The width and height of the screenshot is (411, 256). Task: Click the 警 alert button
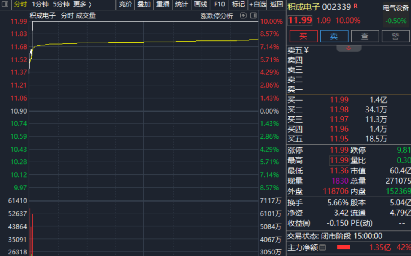point(395,36)
